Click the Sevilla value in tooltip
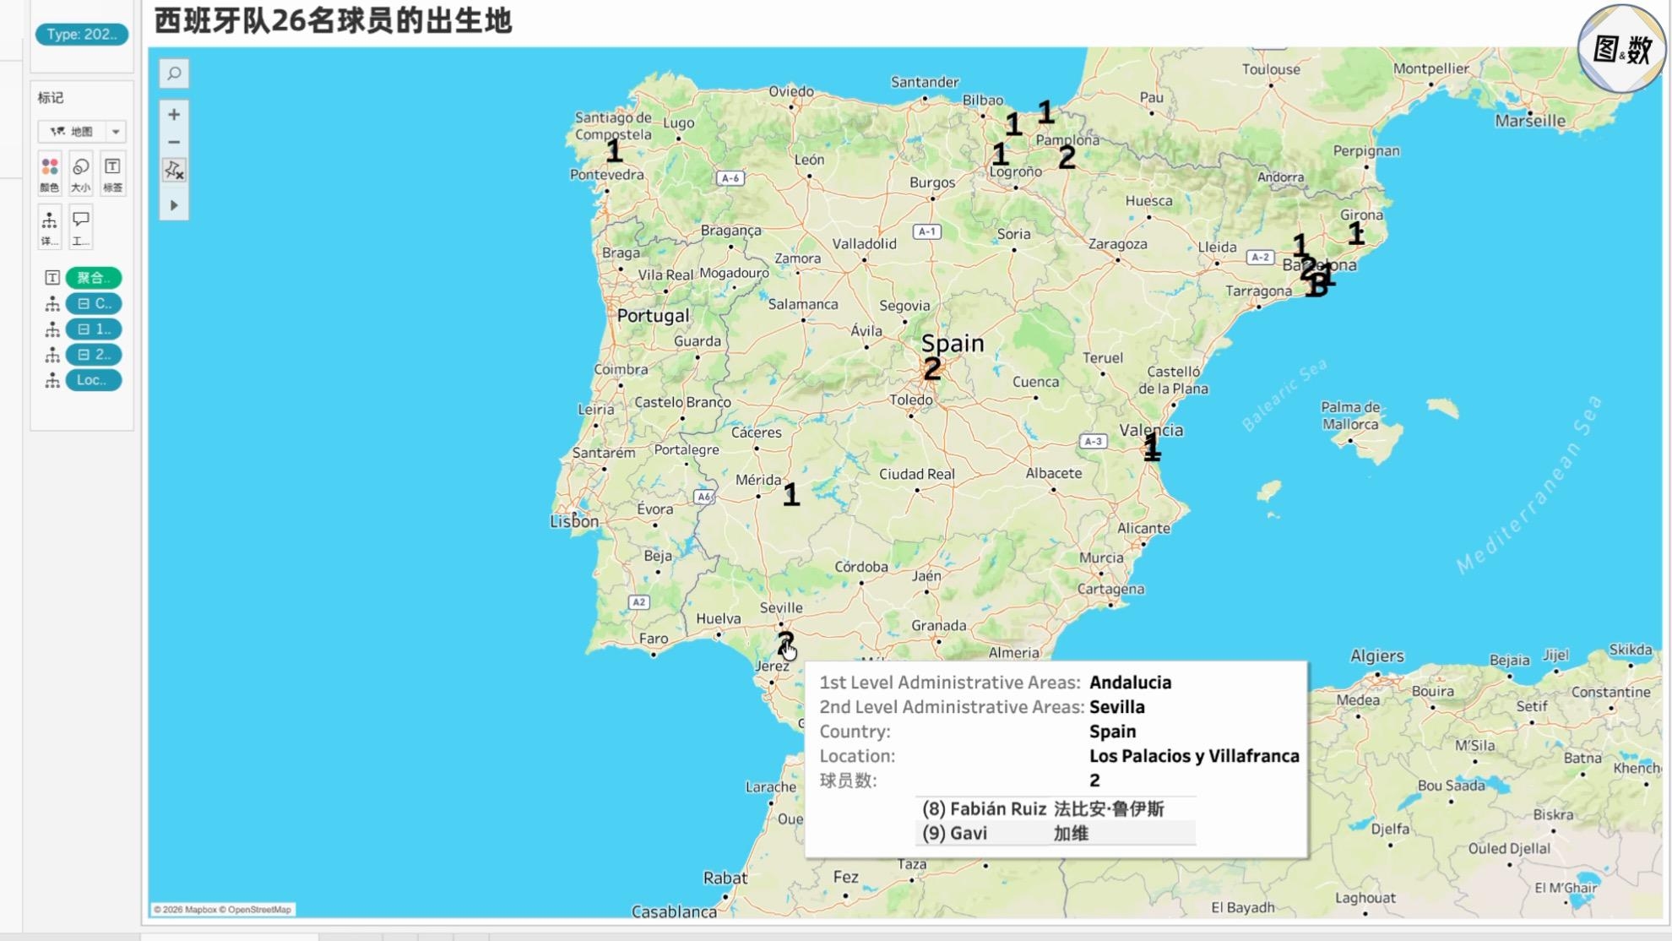This screenshot has height=941, width=1672. pyautogui.click(x=1116, y=707)
